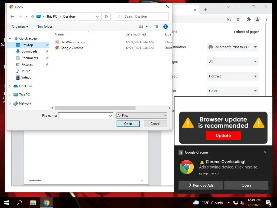This screenshot has height=208, width=277.
Task: Click Remove Ads in notification
Action: pos(200,185)
